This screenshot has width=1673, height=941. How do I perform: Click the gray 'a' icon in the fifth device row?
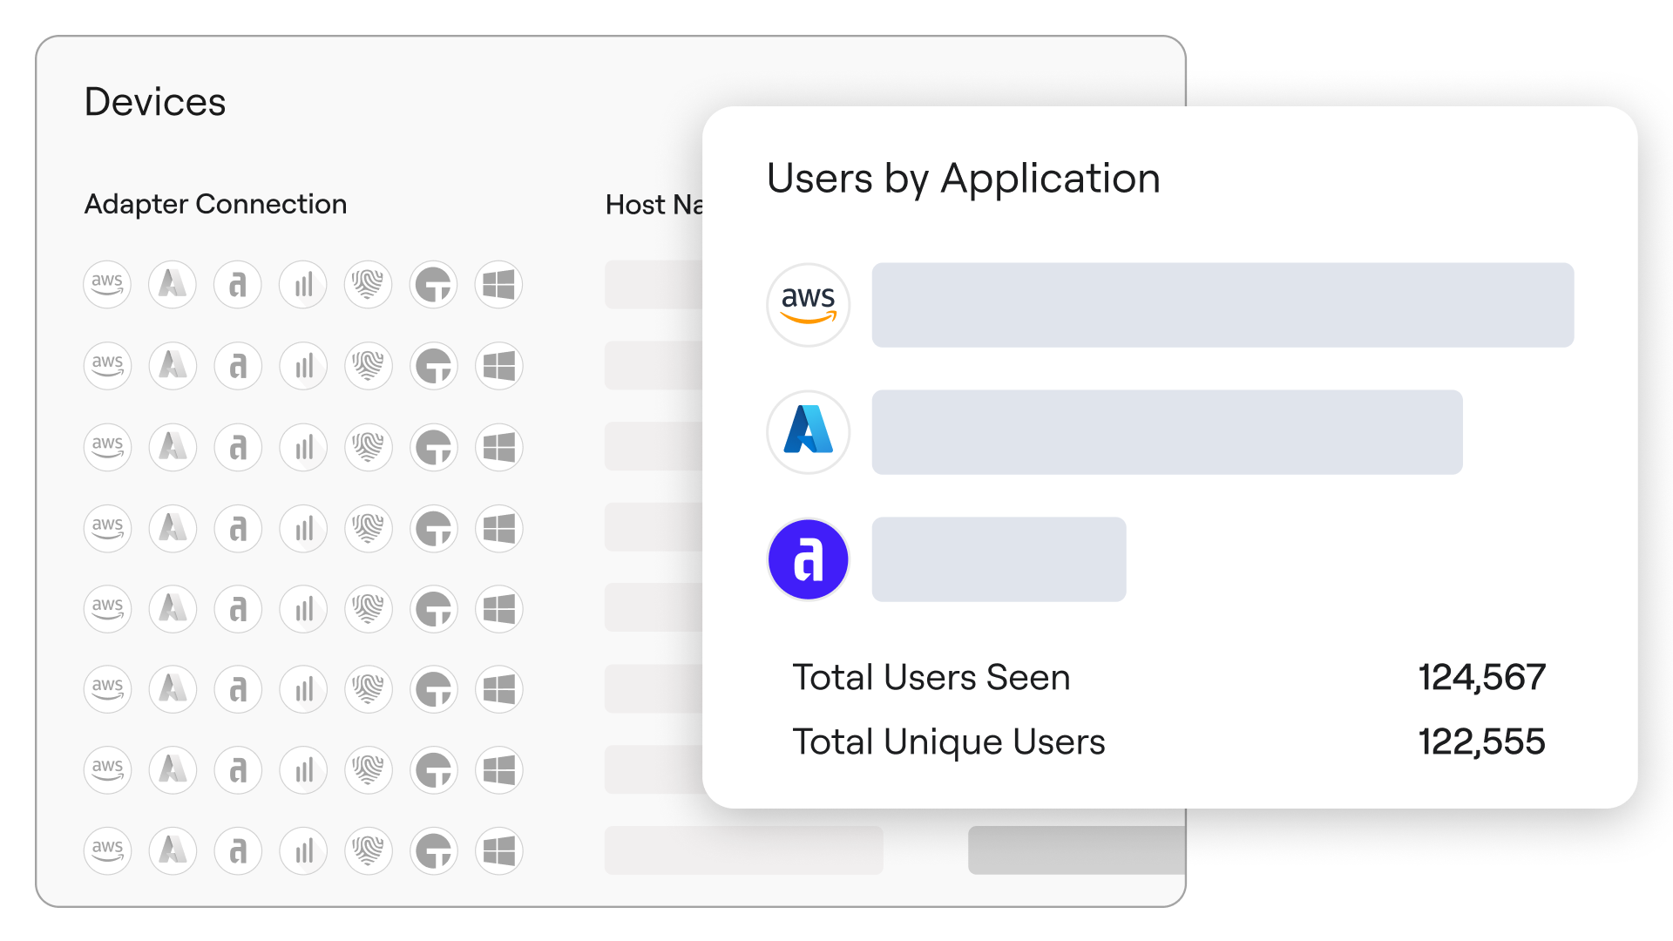[x=238, y=608]
